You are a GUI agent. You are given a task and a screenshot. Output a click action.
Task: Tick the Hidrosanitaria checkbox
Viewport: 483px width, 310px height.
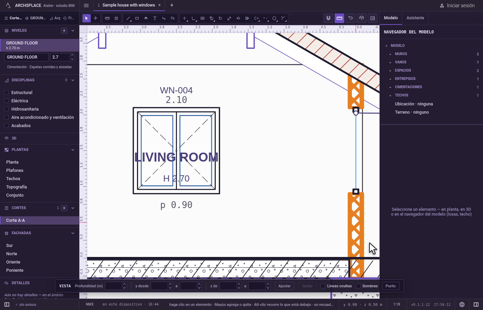tap(6, 109)
